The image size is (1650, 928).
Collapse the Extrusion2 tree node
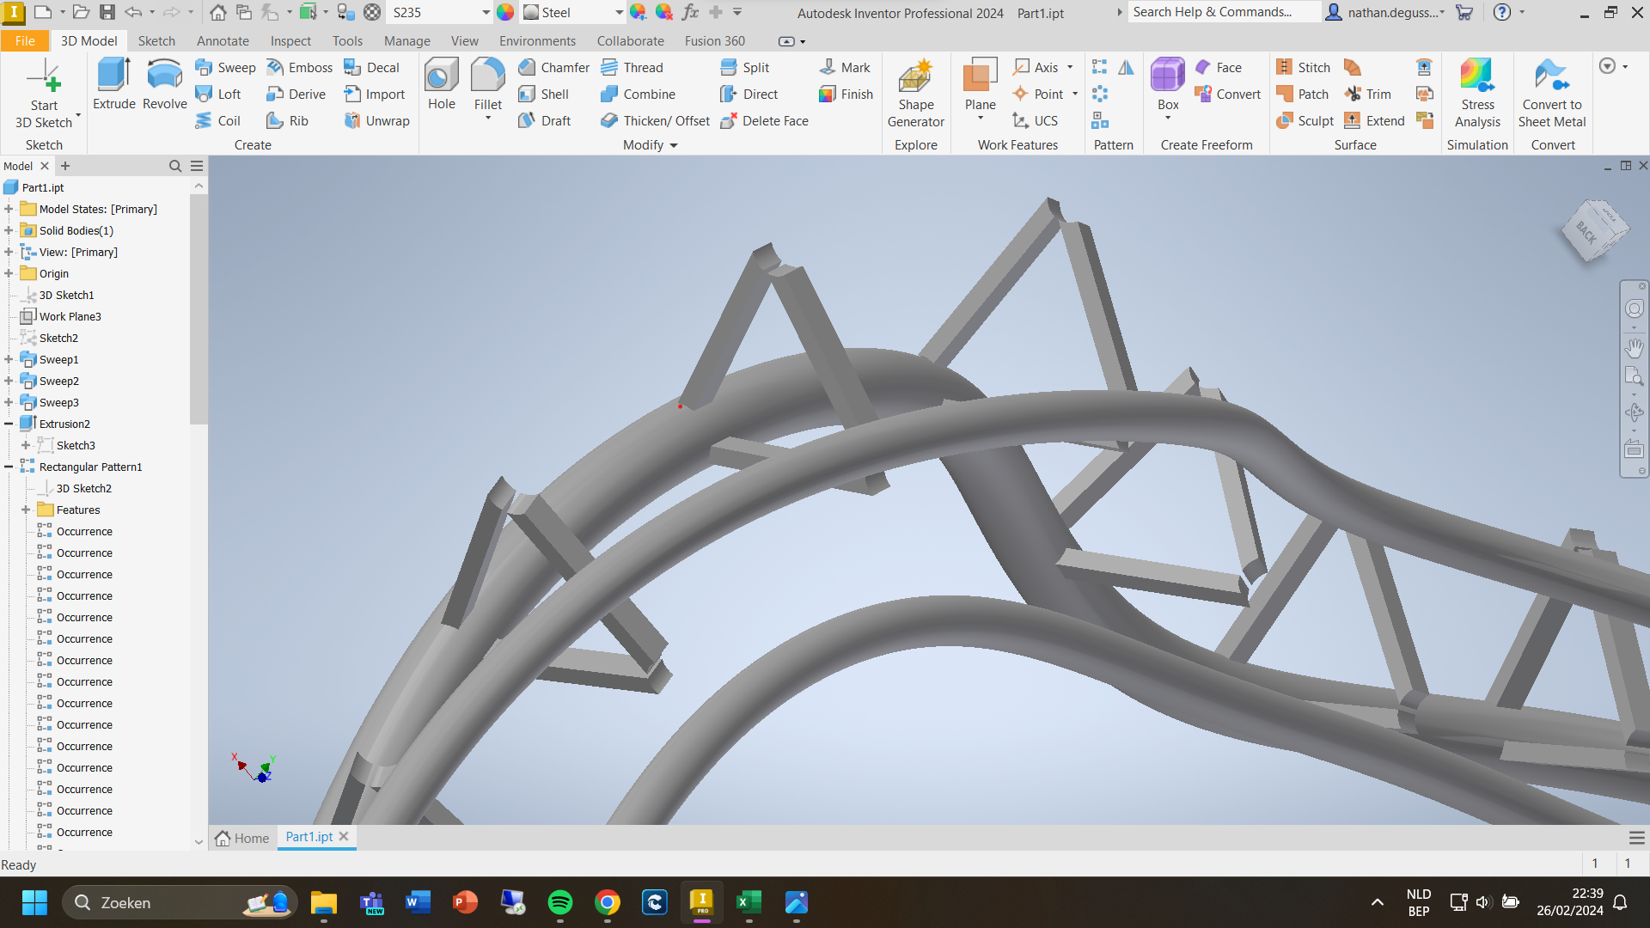point(9,424)
